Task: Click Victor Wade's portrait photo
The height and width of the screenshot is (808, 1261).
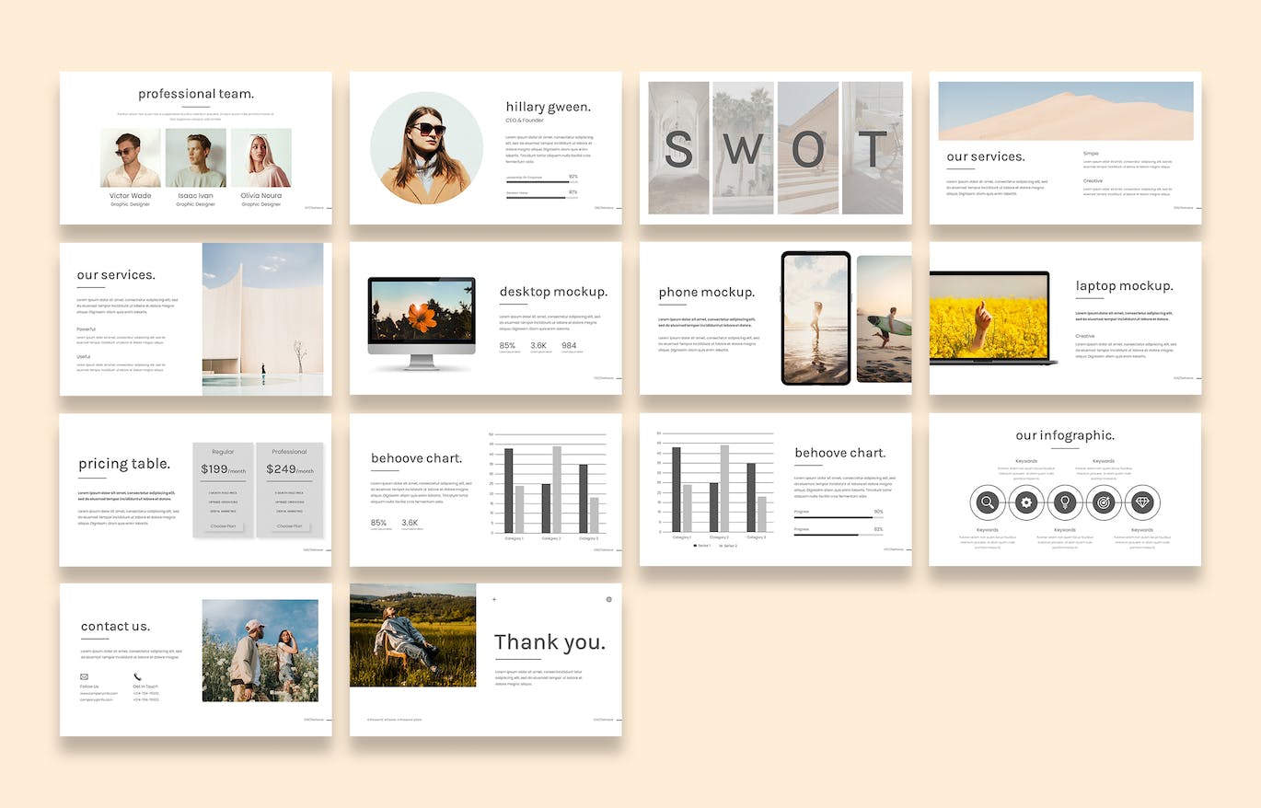Action: point(130,157)
